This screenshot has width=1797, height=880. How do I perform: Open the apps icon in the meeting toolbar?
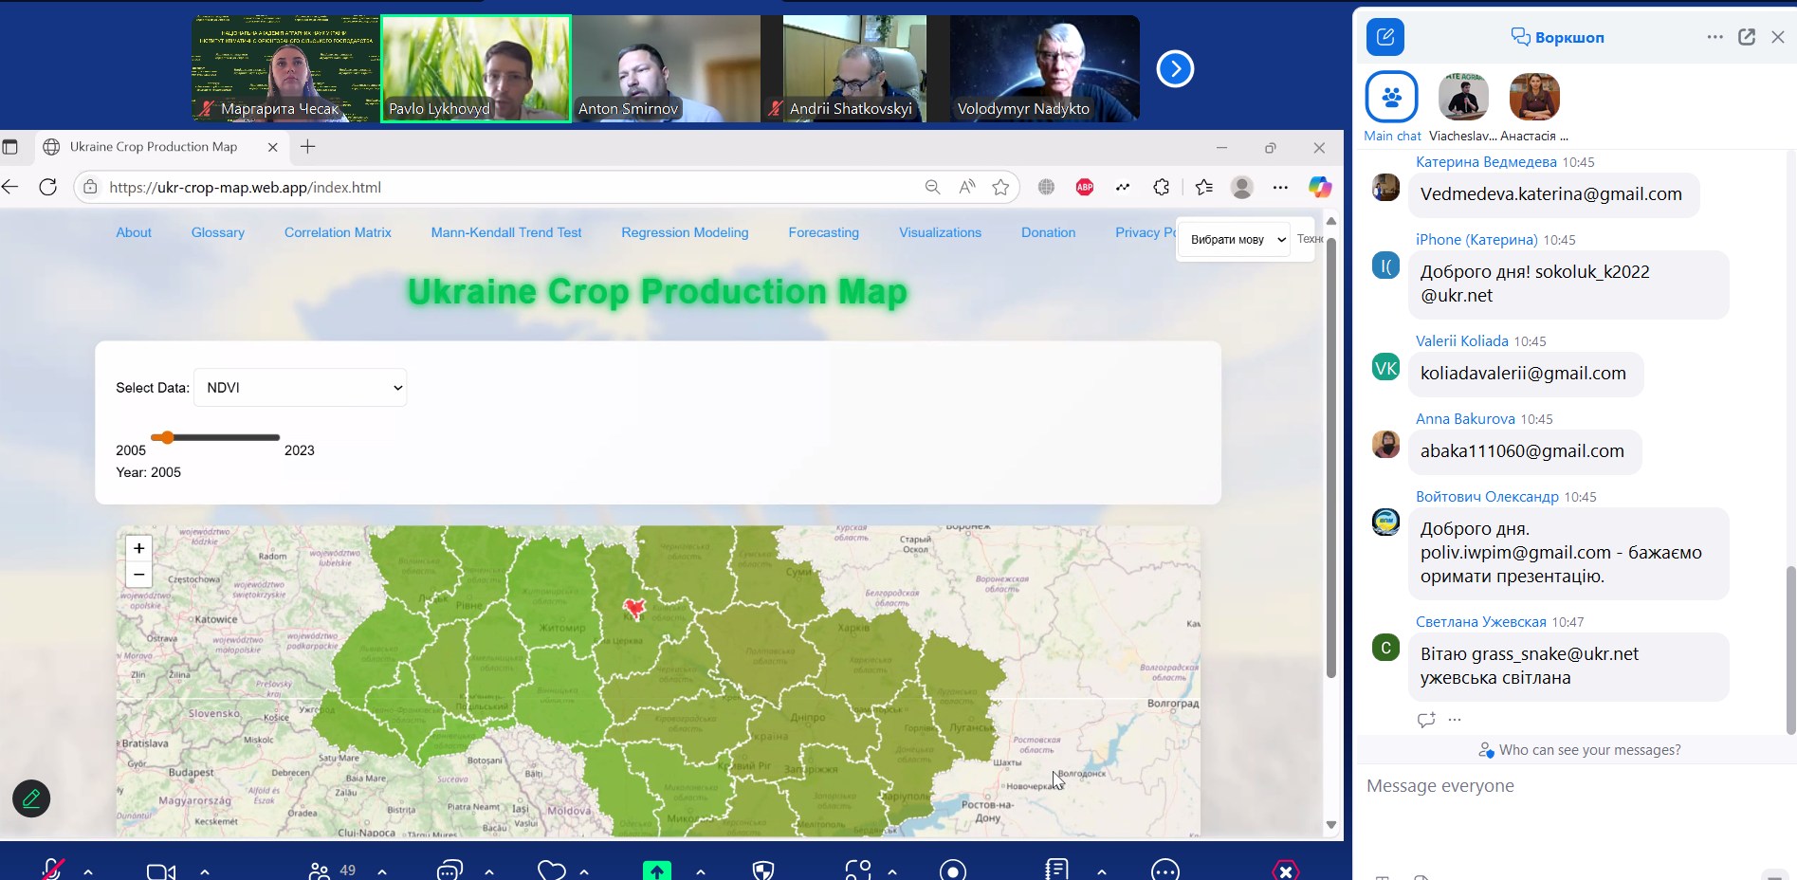pos(858,871)
